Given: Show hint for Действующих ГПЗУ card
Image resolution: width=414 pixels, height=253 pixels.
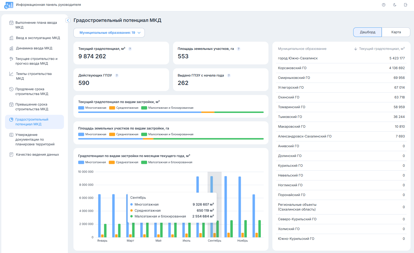Looking at the screenshot, I should point(117,75).
